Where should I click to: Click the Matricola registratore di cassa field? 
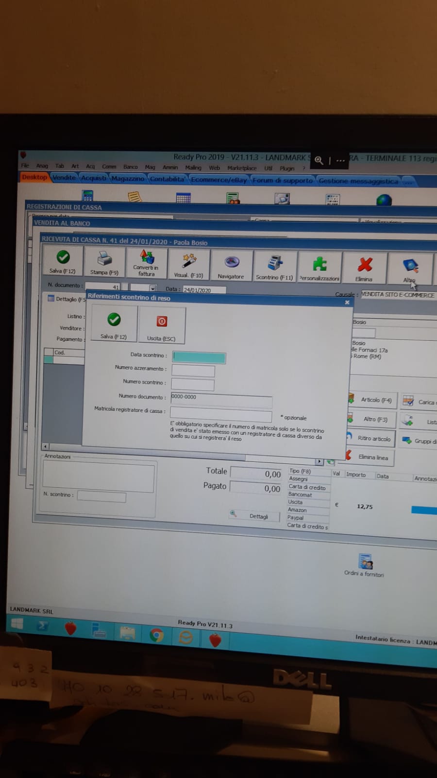(221, 415)
